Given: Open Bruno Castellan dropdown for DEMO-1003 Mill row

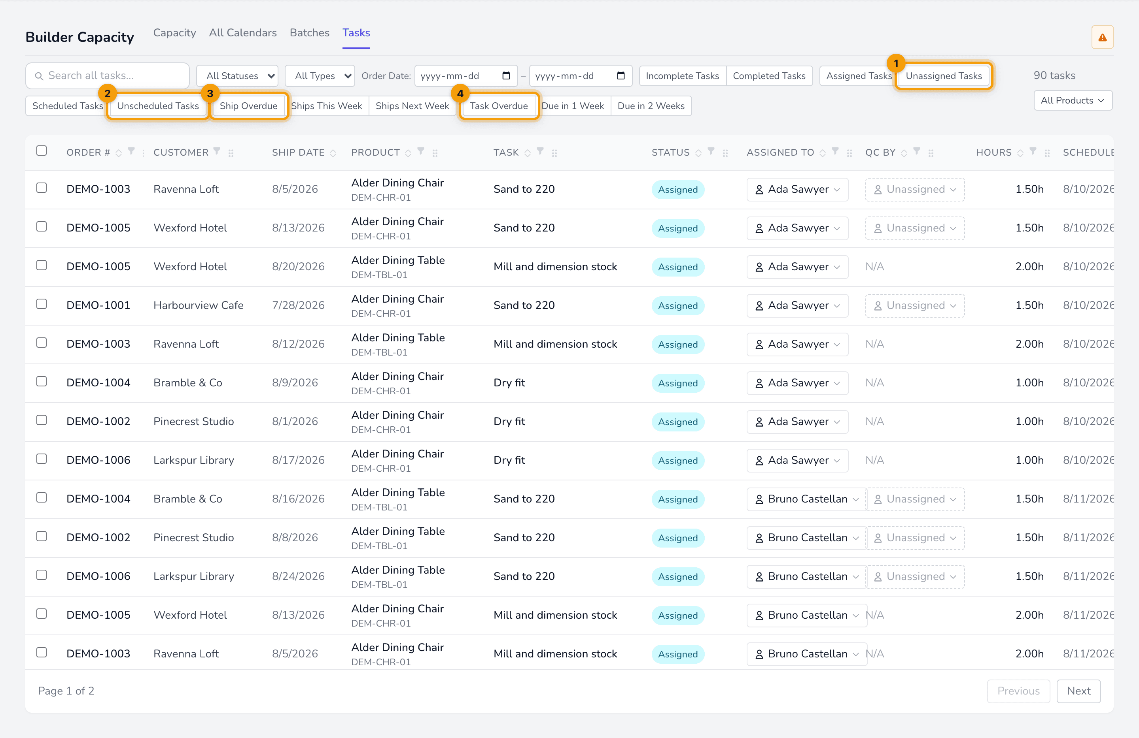Looking at the screenshot, I should click(807, 654).
